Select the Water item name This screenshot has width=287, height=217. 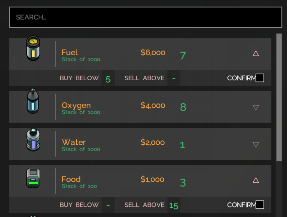pyautogui.click(x=74, y=142)
